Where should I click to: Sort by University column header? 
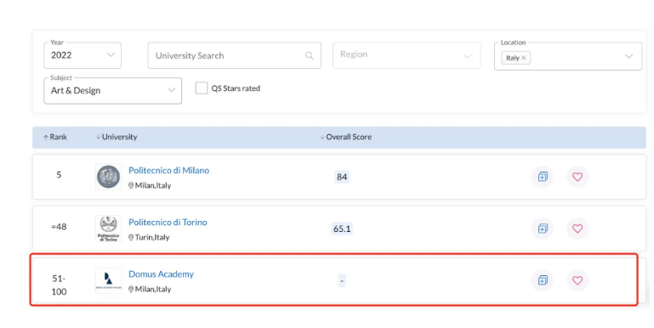(117, 137)
